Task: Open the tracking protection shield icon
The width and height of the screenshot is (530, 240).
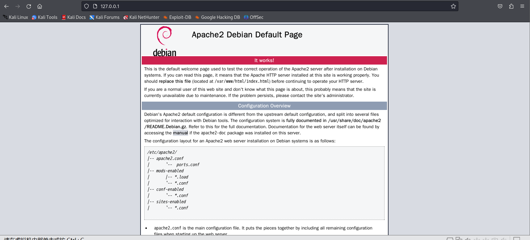Action: point(86,6)
